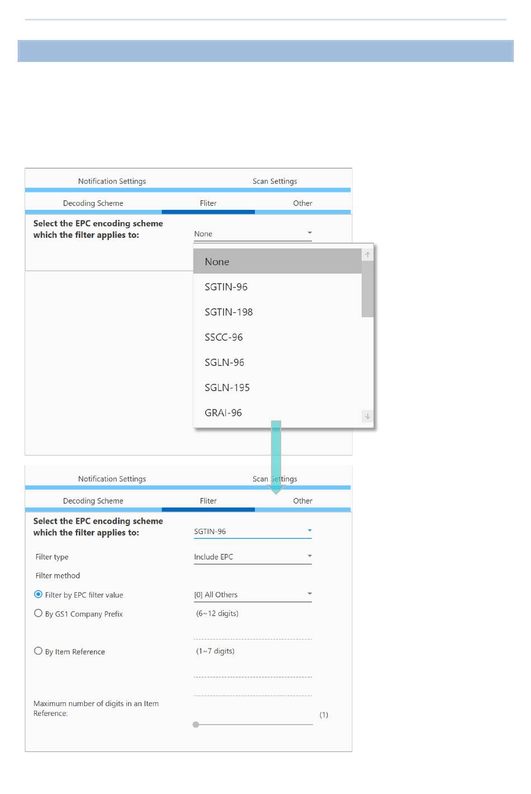Click the GS1 Company Prefix input field

253,632
